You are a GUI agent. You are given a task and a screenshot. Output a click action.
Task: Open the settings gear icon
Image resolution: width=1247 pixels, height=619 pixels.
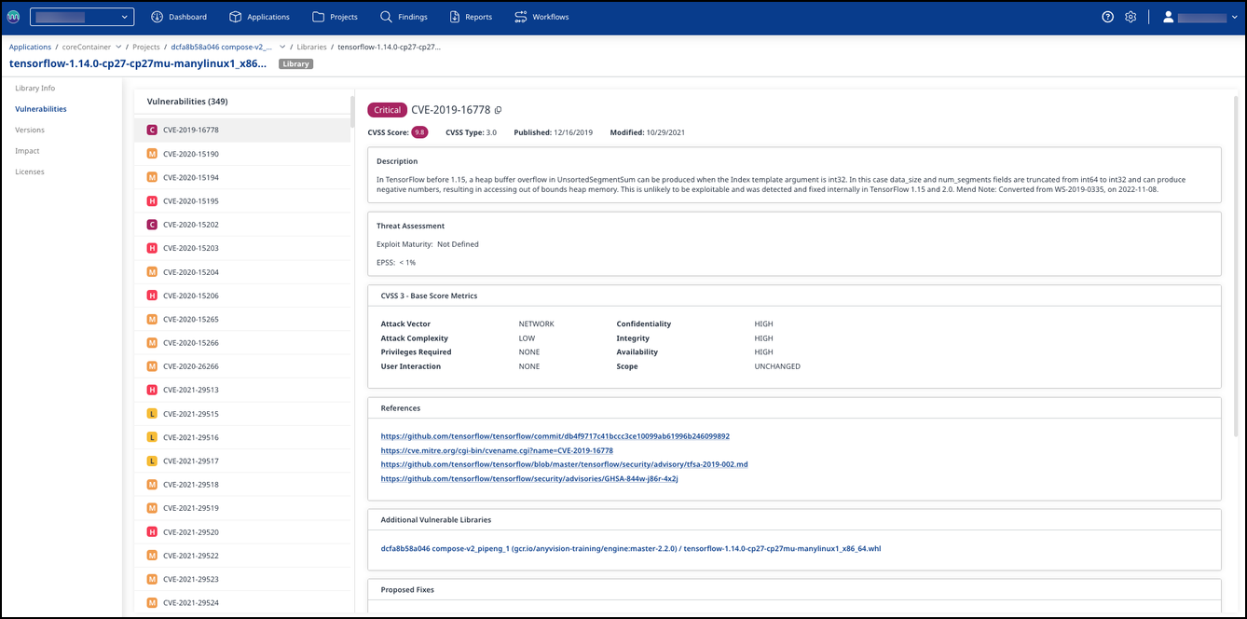(1131, 17)
